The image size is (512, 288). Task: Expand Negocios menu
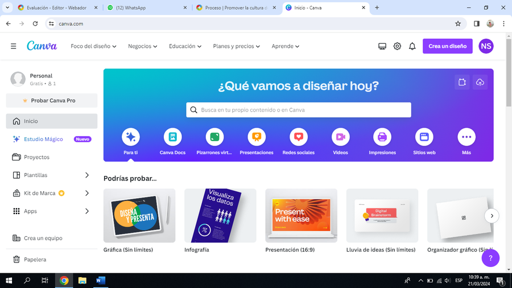tap(142, 46)
